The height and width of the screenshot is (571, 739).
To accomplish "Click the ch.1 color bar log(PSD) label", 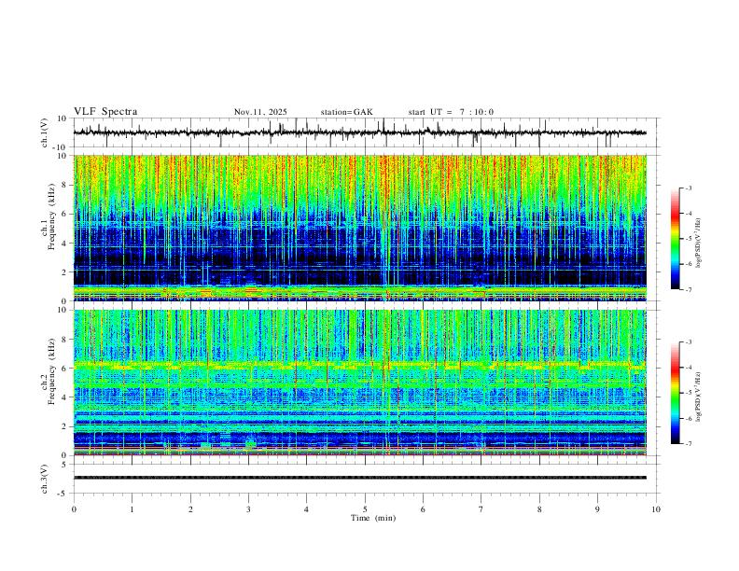I will pos(698,243).
